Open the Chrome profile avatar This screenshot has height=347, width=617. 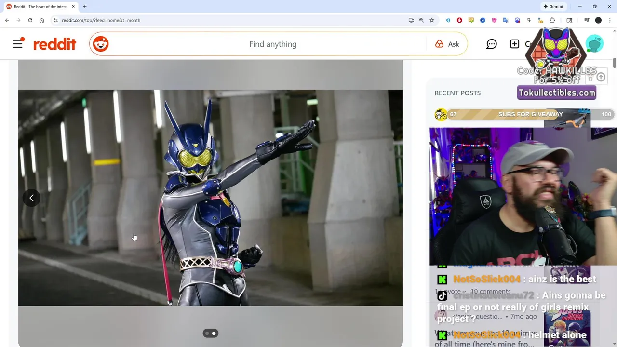point(598,20)
